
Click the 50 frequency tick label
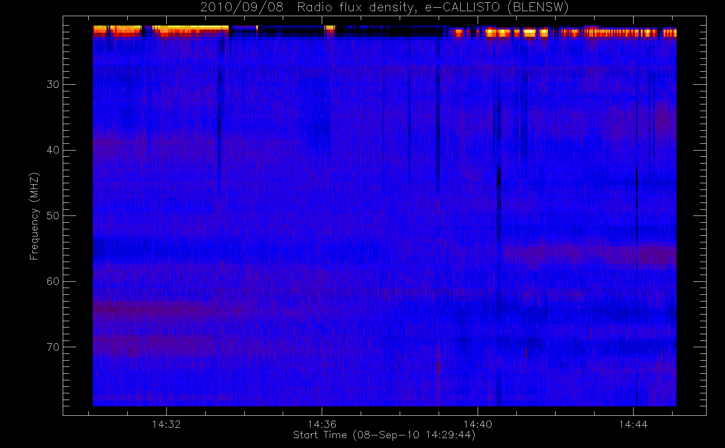pyautogui.click(x=53, y=215)
